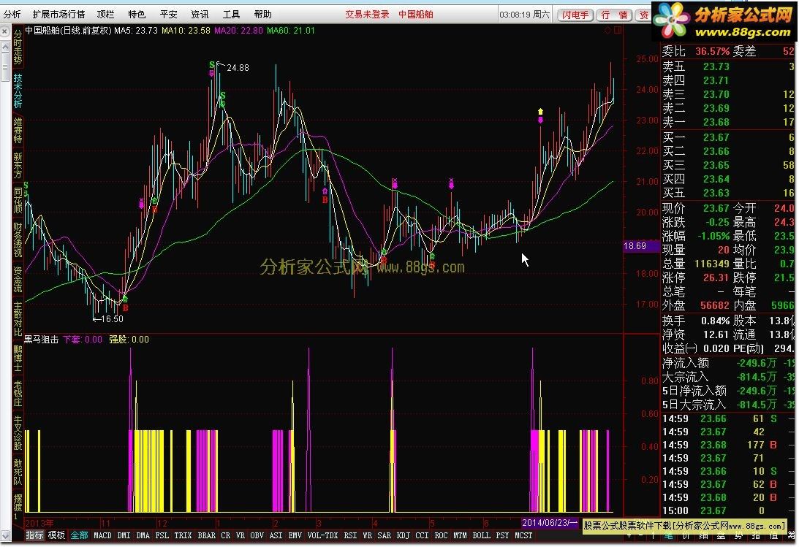Switch indicator to ROC

442,535
